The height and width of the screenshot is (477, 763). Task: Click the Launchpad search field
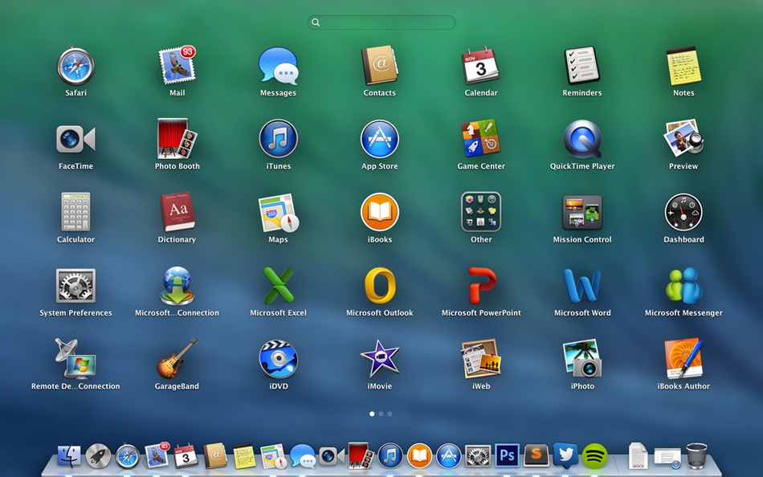pyautogui.click(x=381, y=22)
